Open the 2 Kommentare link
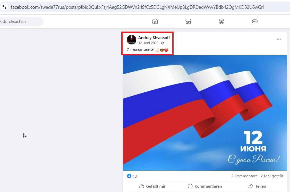 point(244,176)
